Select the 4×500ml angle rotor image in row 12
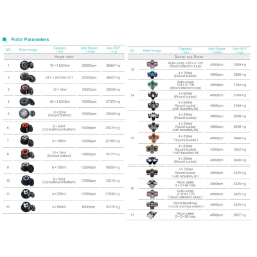The height and width of the screenshot is (257, 257). [x=28, y=207]
